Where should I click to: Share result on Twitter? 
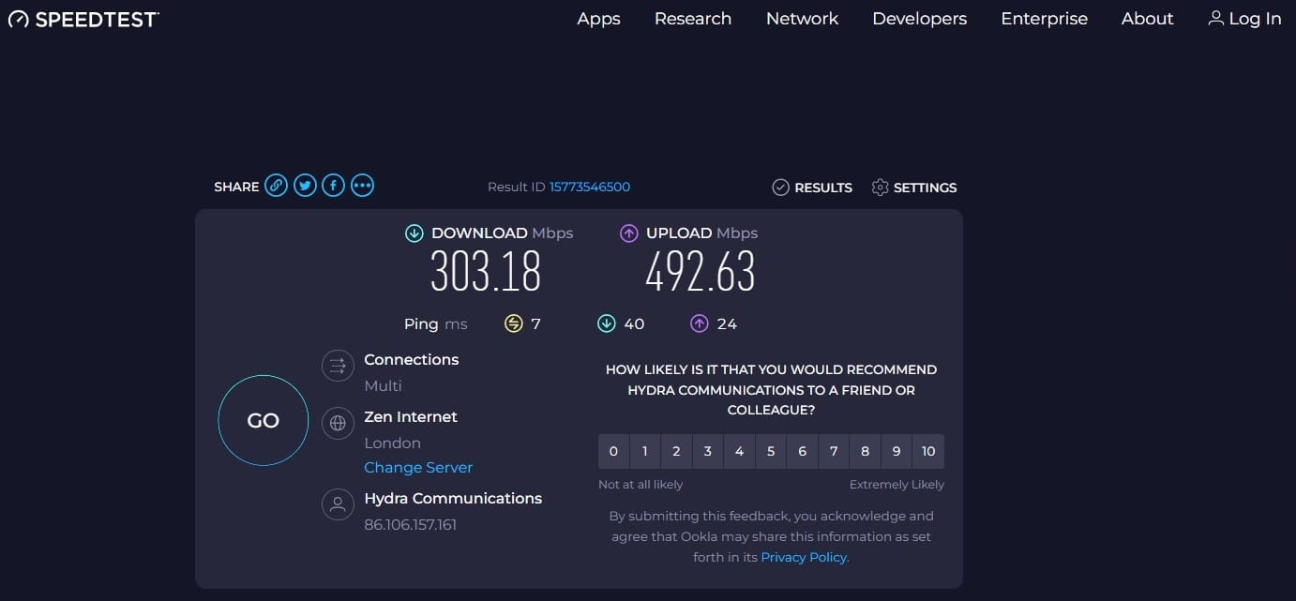tap(305, 186)
